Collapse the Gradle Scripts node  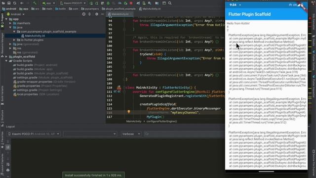tap(6, 61)
